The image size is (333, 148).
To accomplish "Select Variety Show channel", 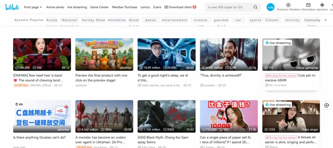I will (93, 20).
